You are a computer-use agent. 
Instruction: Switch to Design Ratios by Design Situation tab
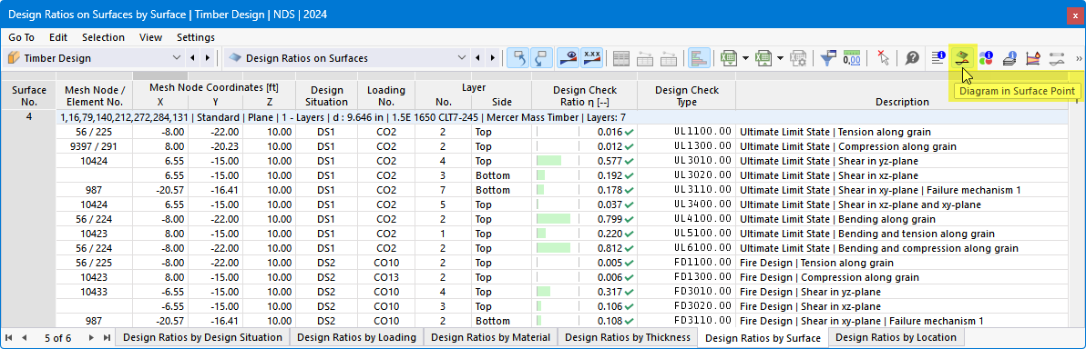(x=203, y=337)
